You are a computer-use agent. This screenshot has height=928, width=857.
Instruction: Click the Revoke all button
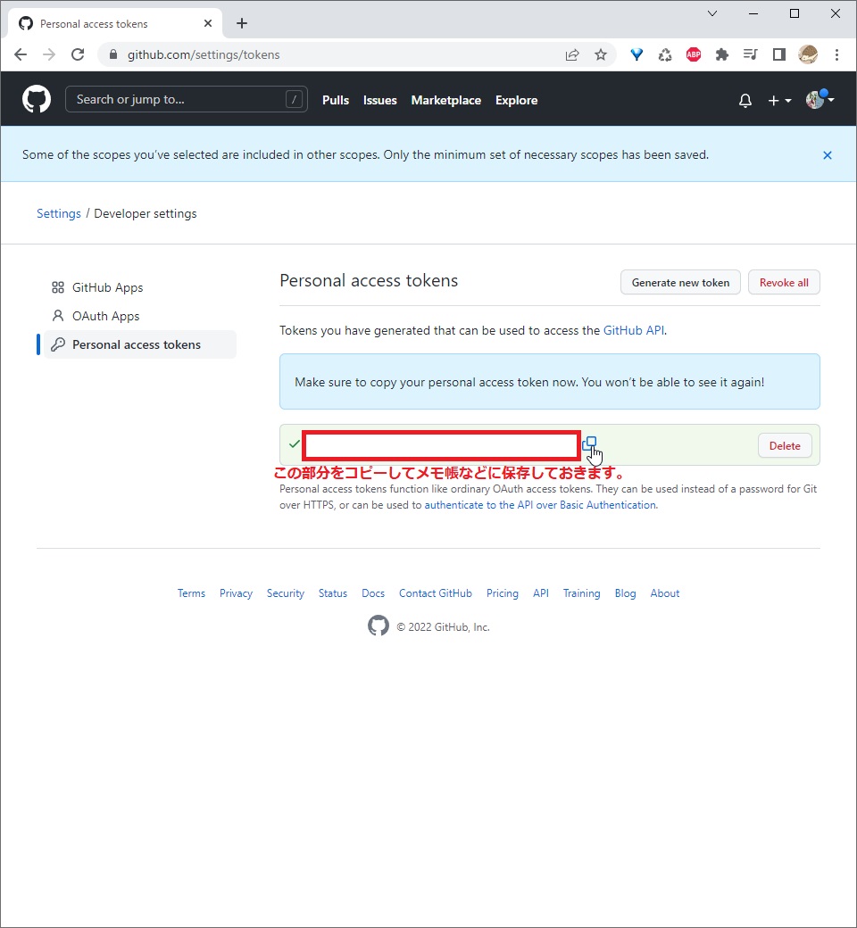point(784,282)
